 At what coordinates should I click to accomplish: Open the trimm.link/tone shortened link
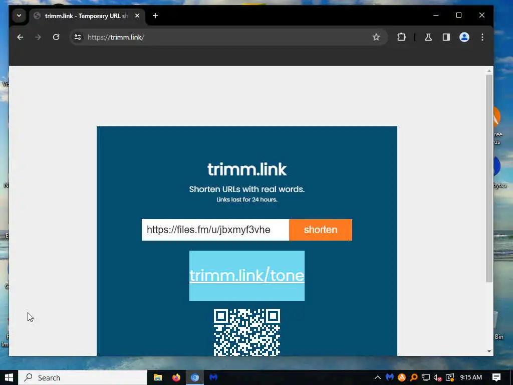point(247,275)
